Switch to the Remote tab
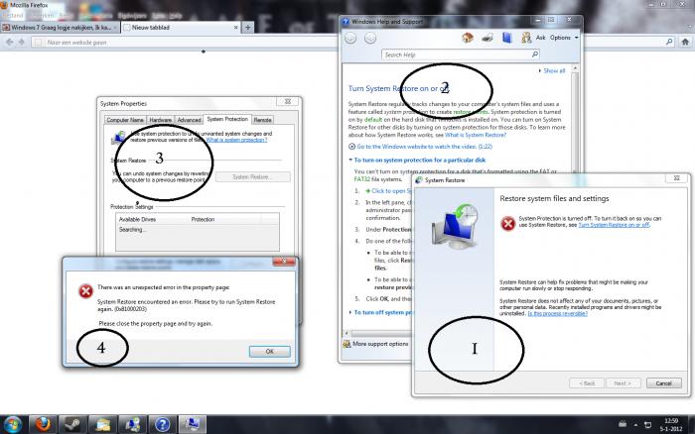This screenshot has width=695, height=434. 262,120
